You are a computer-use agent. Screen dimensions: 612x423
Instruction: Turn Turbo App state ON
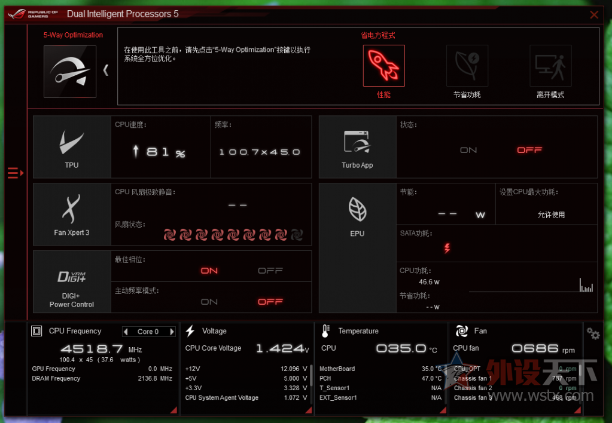[468, 150]
